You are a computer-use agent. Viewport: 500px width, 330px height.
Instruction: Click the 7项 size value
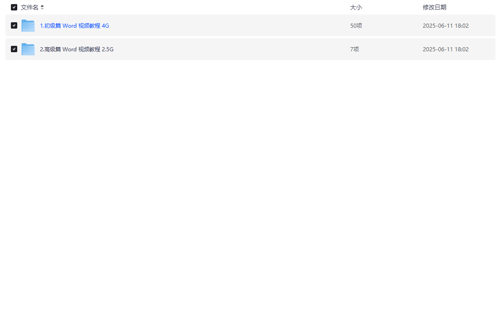(354, 49)
